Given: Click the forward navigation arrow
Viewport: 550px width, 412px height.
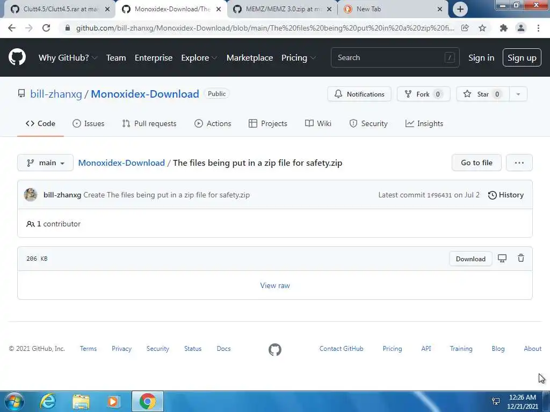Looking at the screenshot, I should coord(29,28).
